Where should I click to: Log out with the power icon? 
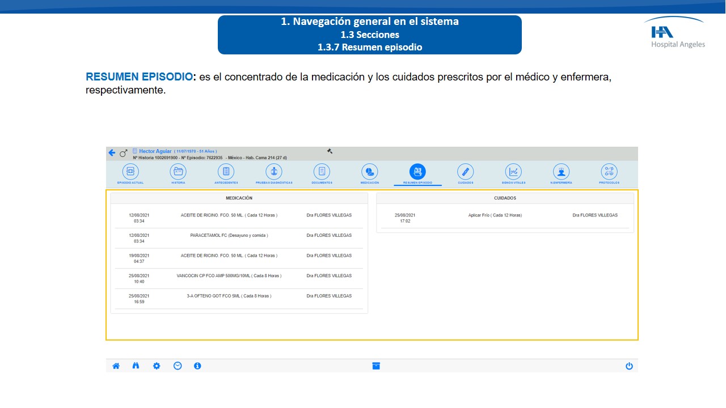tap(629, 366)
